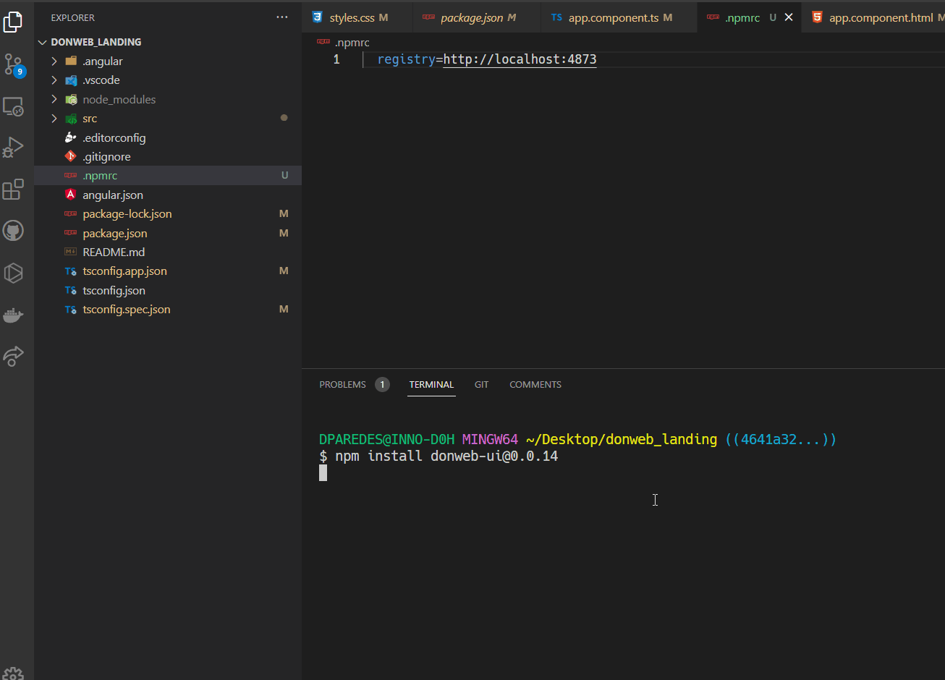Open the GitHub icon in activity bar

point(14,231)
